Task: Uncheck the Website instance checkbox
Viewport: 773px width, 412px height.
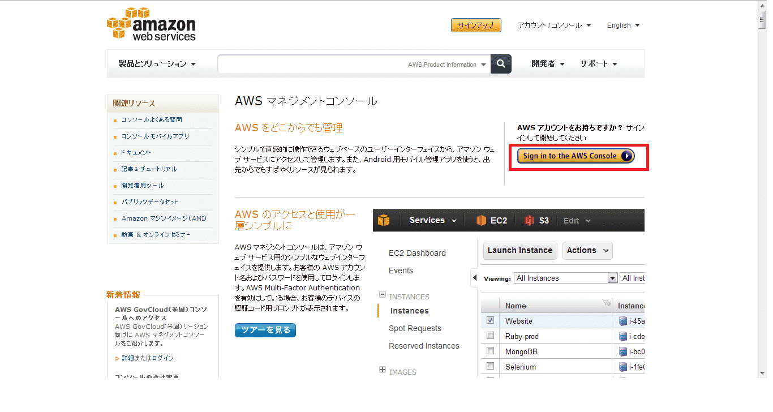Action: pos(491,320)
